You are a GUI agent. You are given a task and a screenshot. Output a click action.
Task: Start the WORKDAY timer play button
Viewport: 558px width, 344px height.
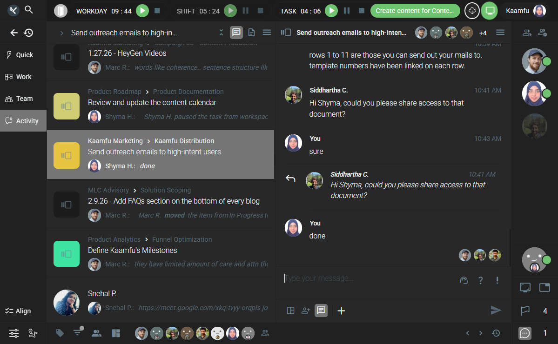[x=142, y=11]
